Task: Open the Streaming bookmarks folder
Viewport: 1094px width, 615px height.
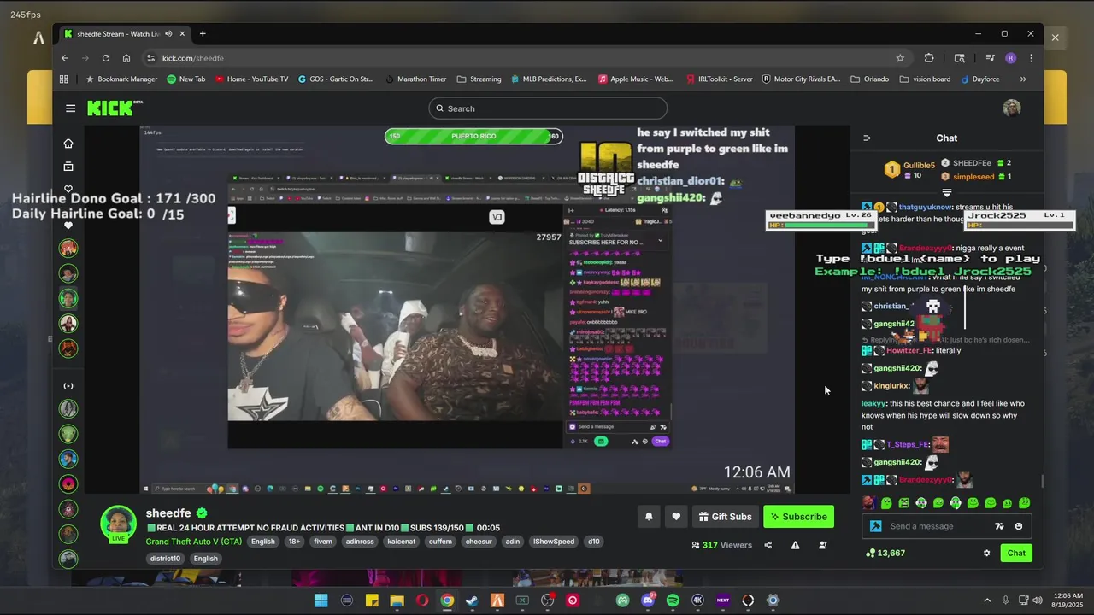Action: pos(479,79)
